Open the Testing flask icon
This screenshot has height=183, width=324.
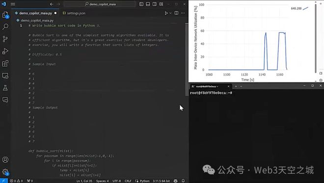pyautogui.click(x=5, y=88)
